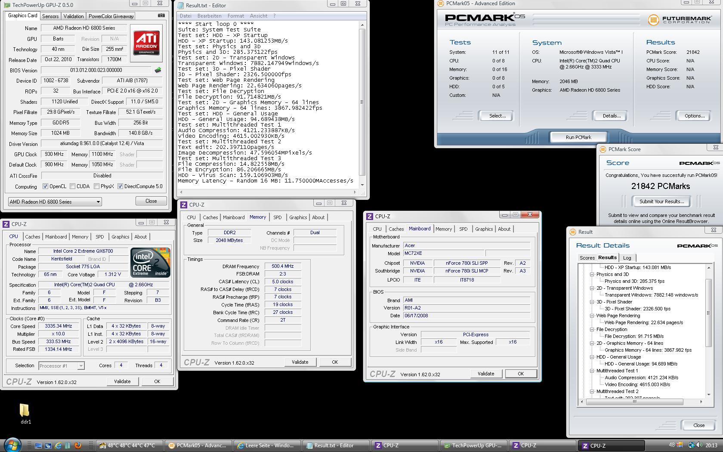723x452 pixels.
Task: Open the Bearbeiten menu in Editor
Action: click(x=209, y=16)
